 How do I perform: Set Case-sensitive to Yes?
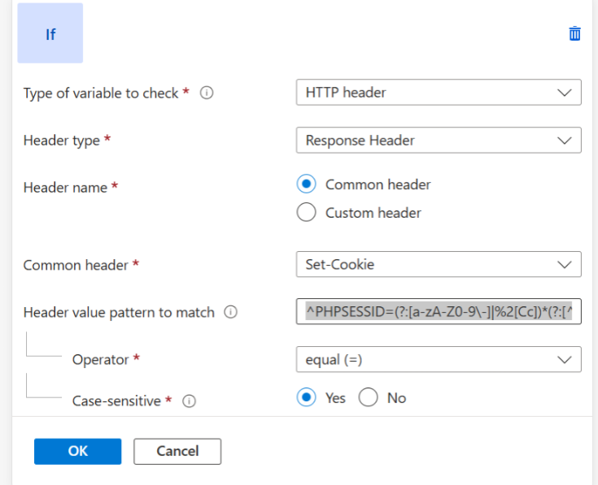[306, 397]
